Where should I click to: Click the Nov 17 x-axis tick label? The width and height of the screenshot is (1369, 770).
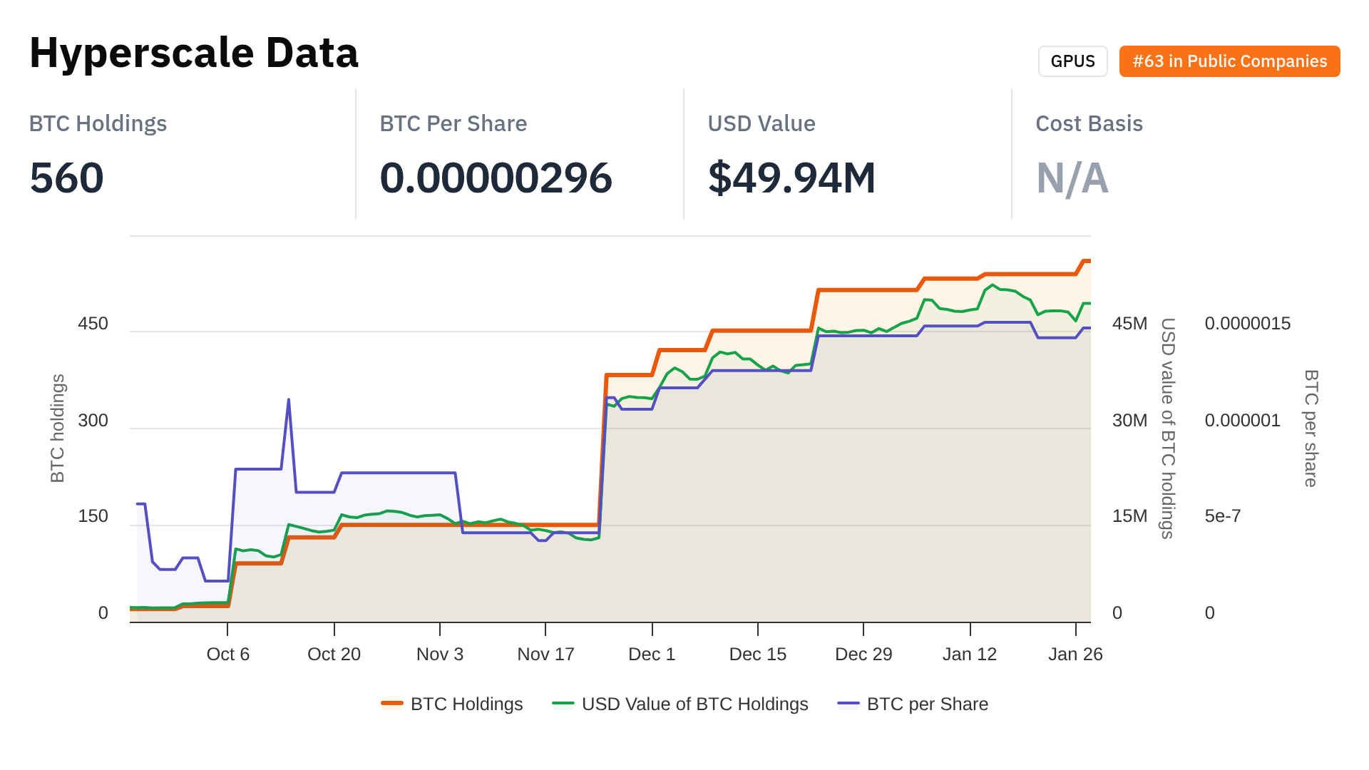coord(545,654)
